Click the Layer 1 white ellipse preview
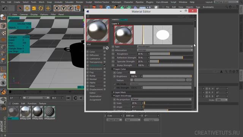 tap(163, 35)
